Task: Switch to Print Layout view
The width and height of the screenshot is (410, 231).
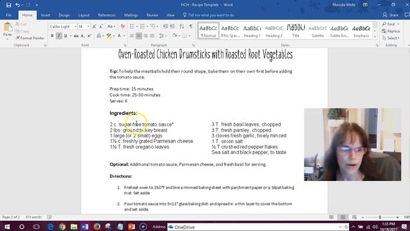Action: click(x=343, y=217)
